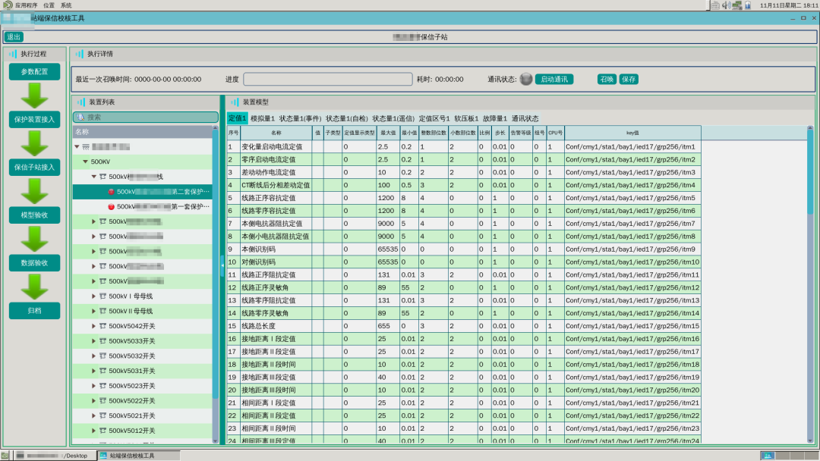Click the 召唤 button

607,79
